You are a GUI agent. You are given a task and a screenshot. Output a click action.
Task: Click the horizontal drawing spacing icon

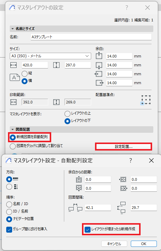[x=75, y=208]
